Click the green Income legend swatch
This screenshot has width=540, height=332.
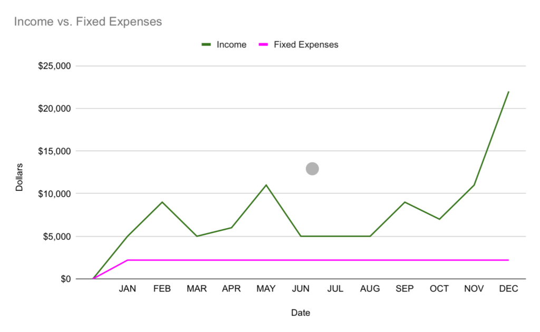pyautogui.click(x=206, y=45)
